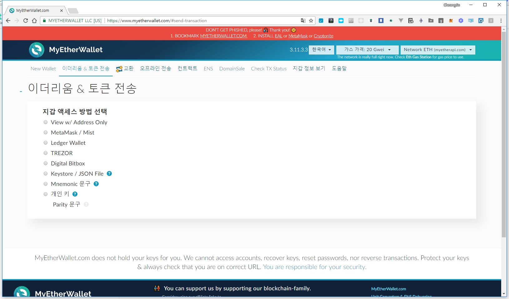509x299 pixels.
Task: Open the Network ETH (myetherapi.com) dropdown
Action: pyautogui.click(x=438, y=50)
